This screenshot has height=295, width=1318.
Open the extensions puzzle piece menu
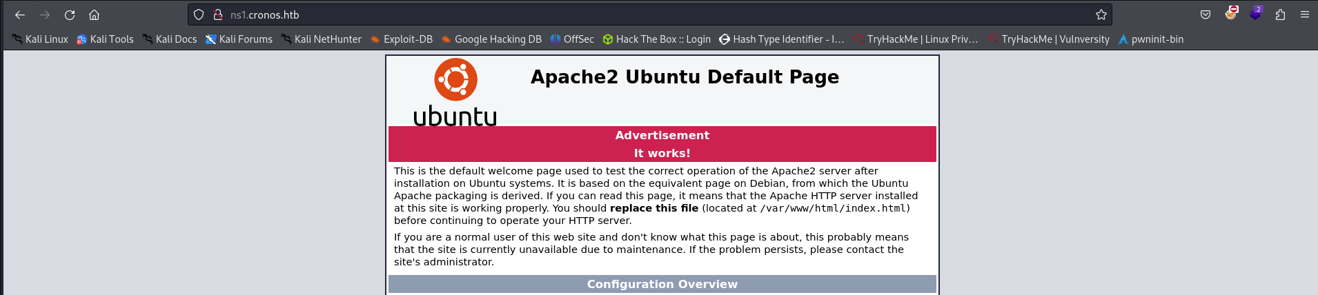(1280, 14)
